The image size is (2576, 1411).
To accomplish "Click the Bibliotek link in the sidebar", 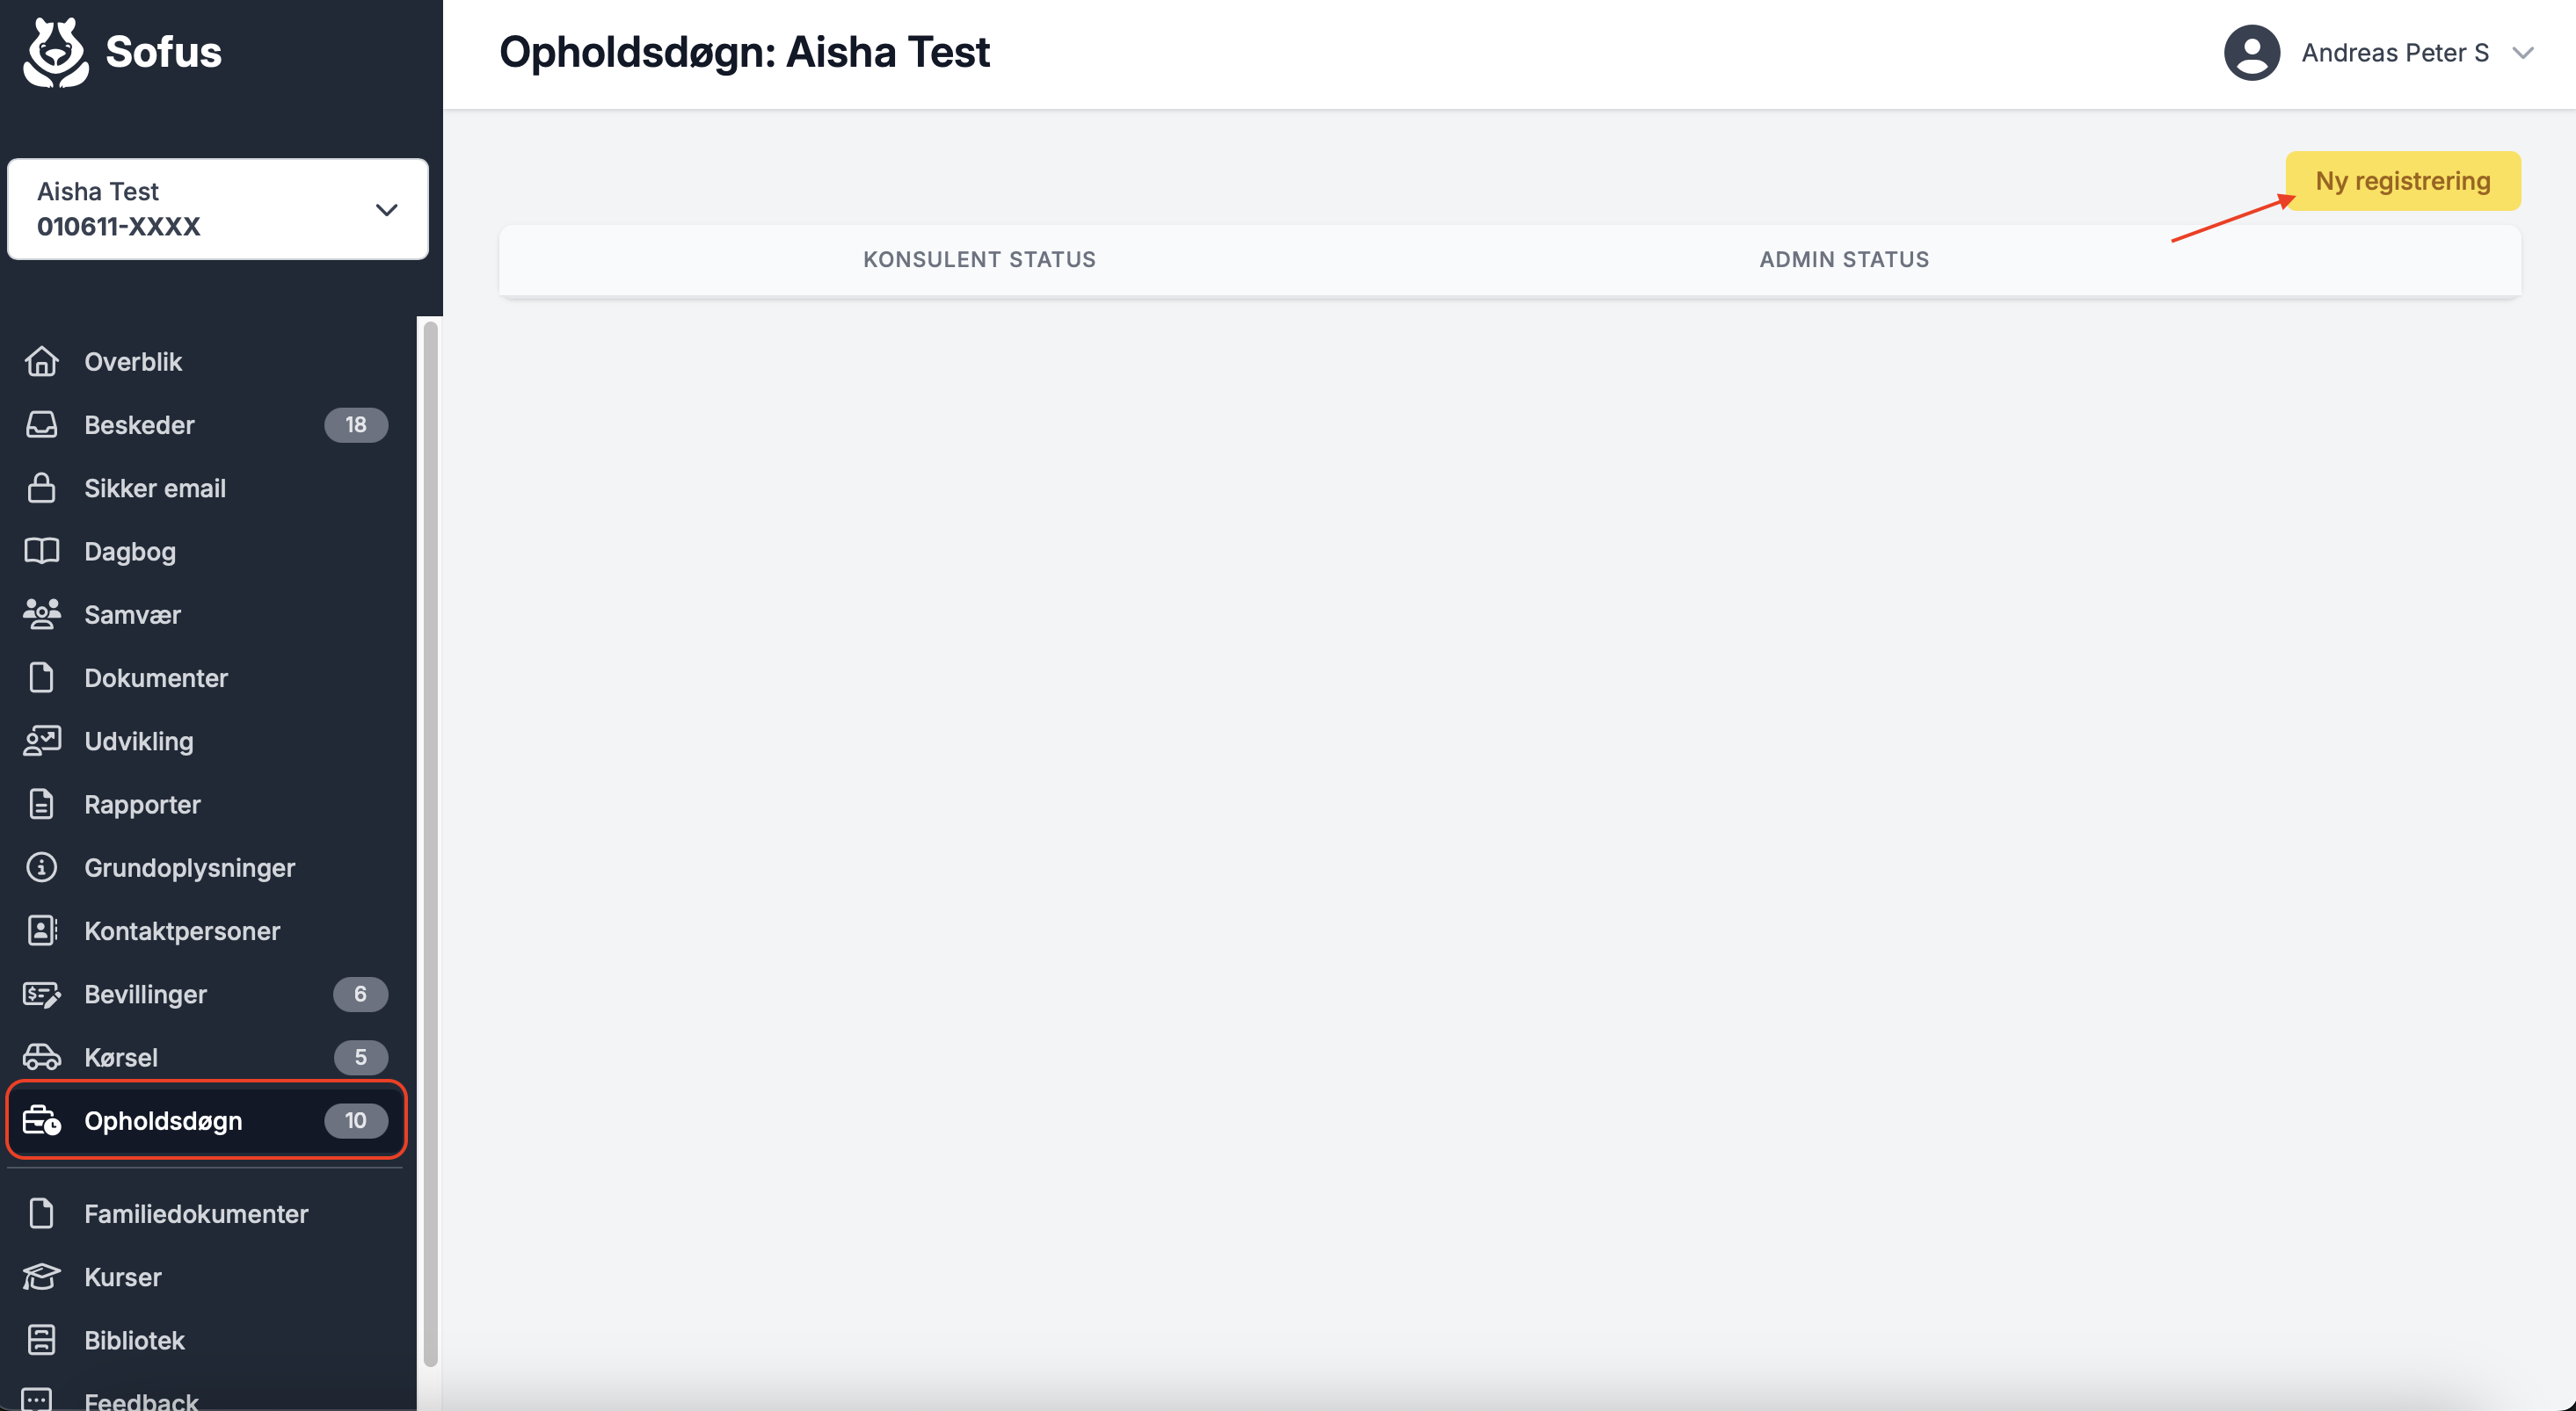I will pos(134,1339).
